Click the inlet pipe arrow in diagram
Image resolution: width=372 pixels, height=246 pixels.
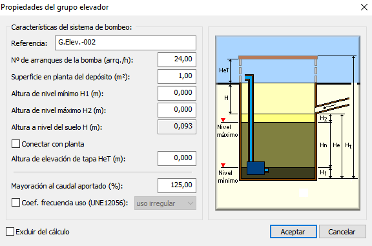[x=330, y=107]
